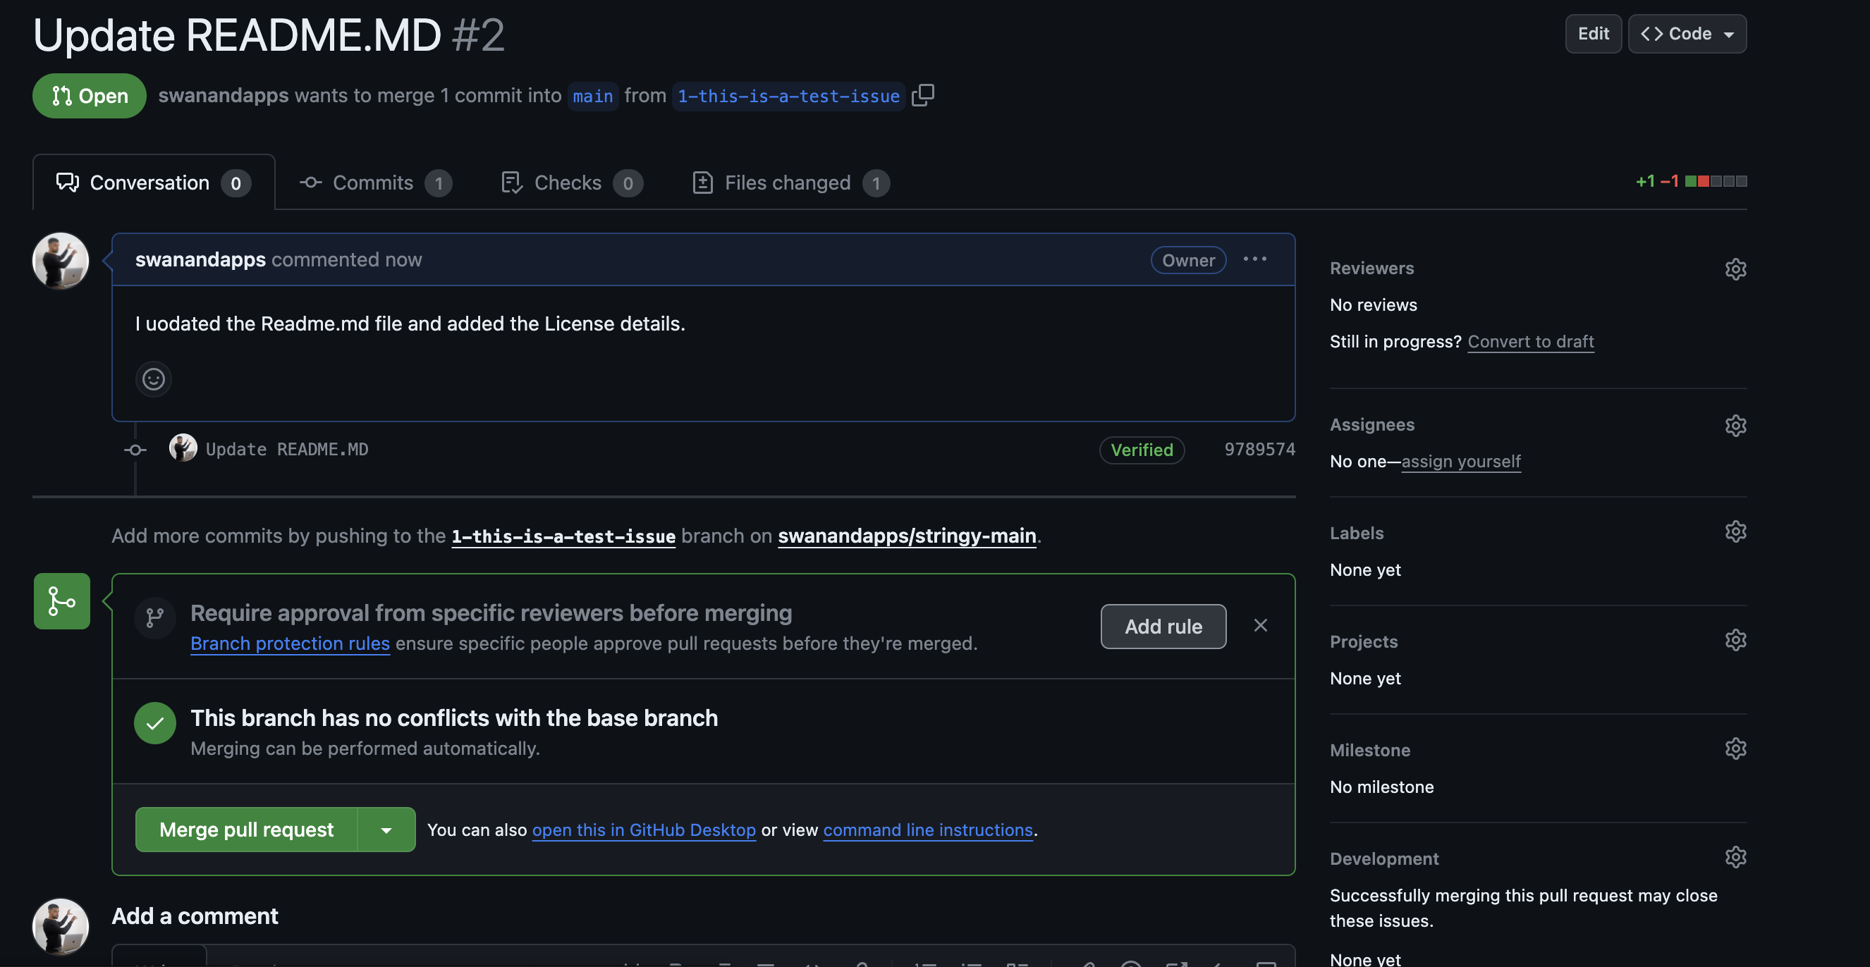Open the comment options ellipsis menu
This screenshot has width=1870, height=967.
point(1254,259)
